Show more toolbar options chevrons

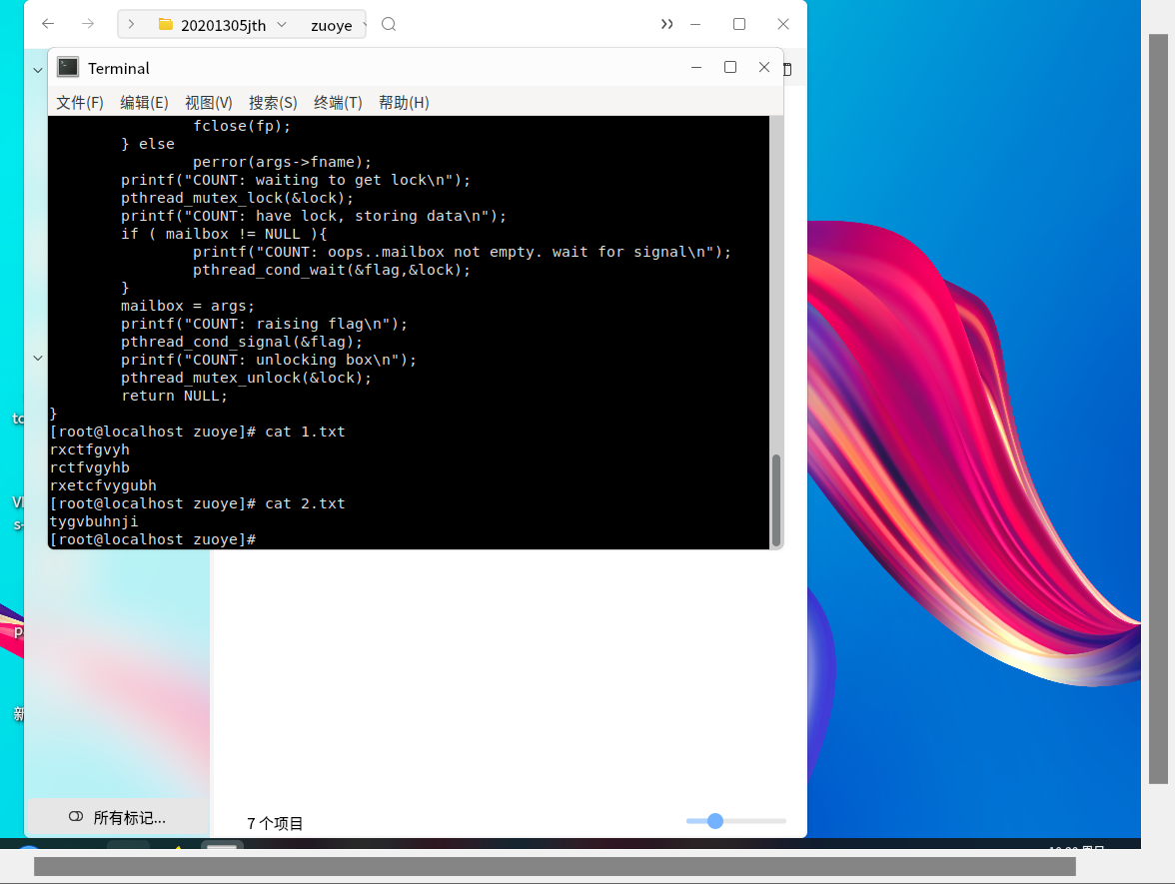666,24
